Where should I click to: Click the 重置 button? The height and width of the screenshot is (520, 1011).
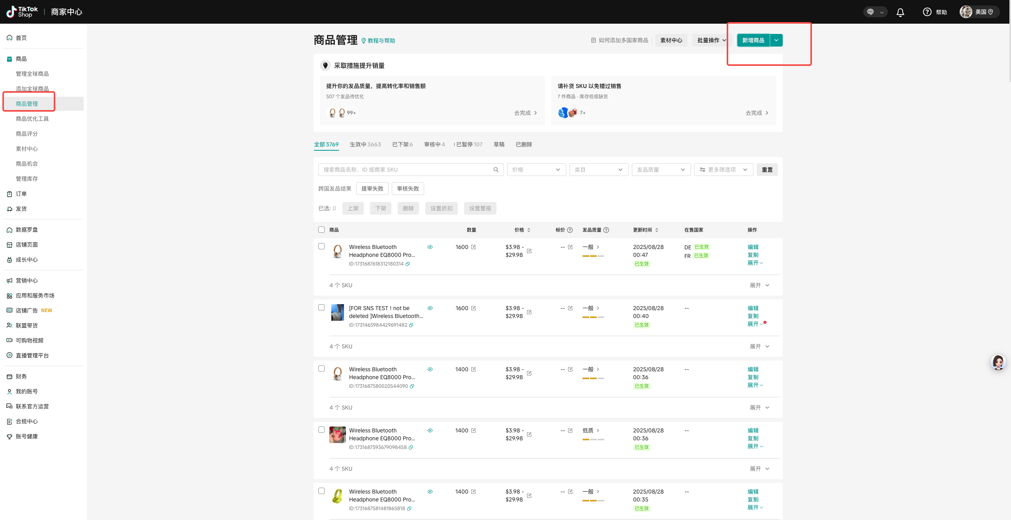click(767, 170)
